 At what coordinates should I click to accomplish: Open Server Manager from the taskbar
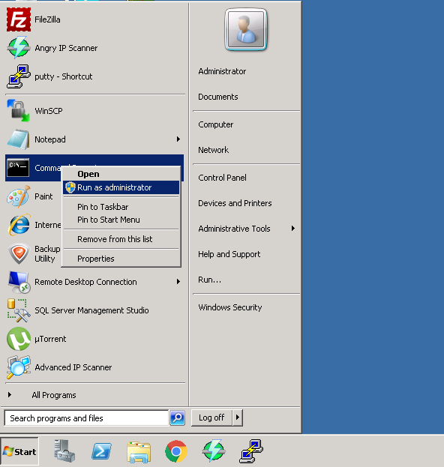(x=64, y=451)
